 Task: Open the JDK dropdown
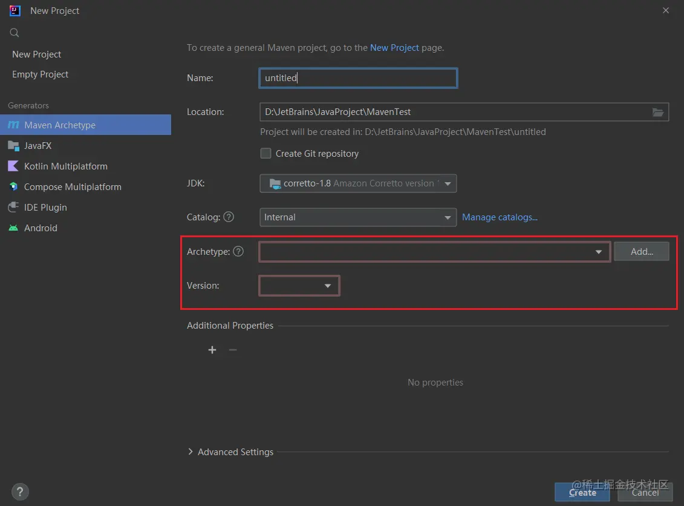point(357,183)
